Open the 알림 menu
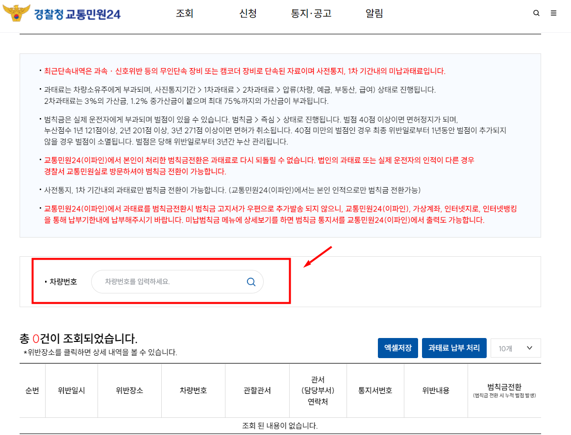This screenshot has width=571, height=435. (374, 14)
